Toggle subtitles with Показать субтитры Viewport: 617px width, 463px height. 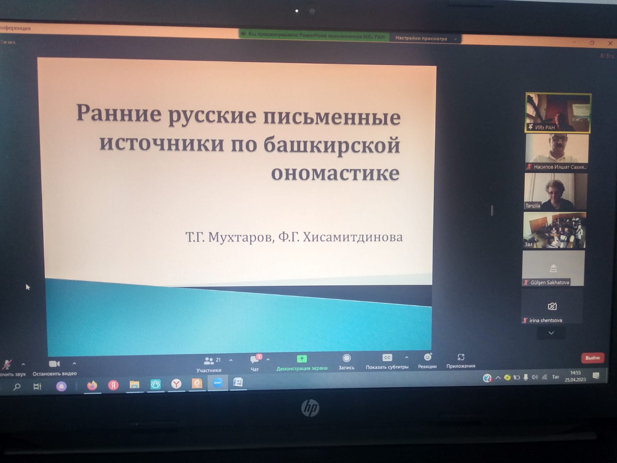click(x=387, y=361)
